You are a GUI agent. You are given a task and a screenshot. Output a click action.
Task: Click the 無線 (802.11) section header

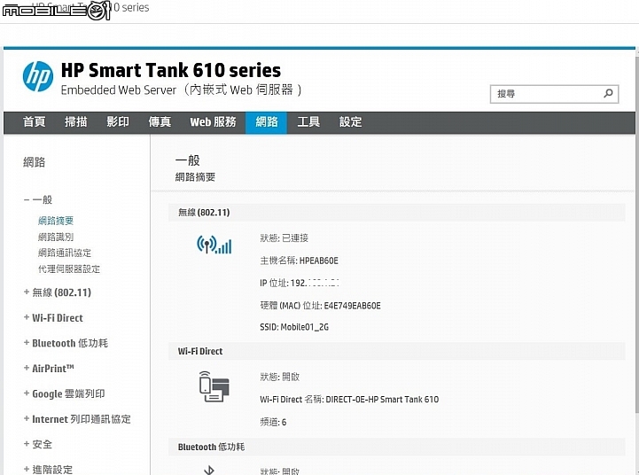(x=396, y=212)
